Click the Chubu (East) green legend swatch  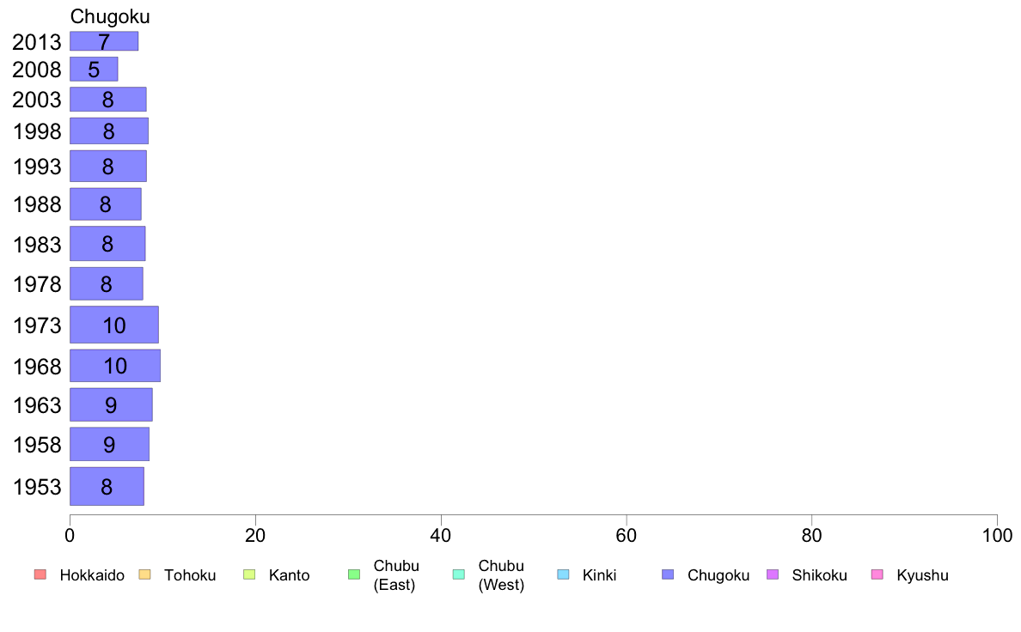(354, 574)
